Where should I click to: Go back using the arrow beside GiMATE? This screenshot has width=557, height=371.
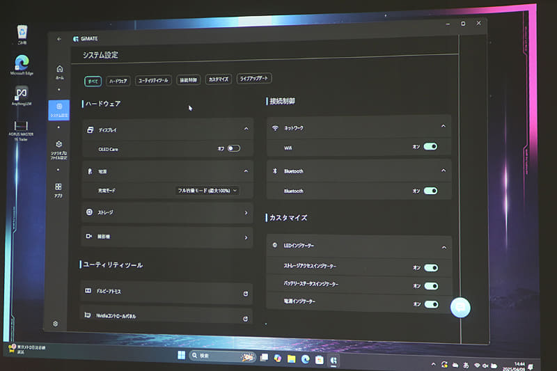click(x=59, y=39)
